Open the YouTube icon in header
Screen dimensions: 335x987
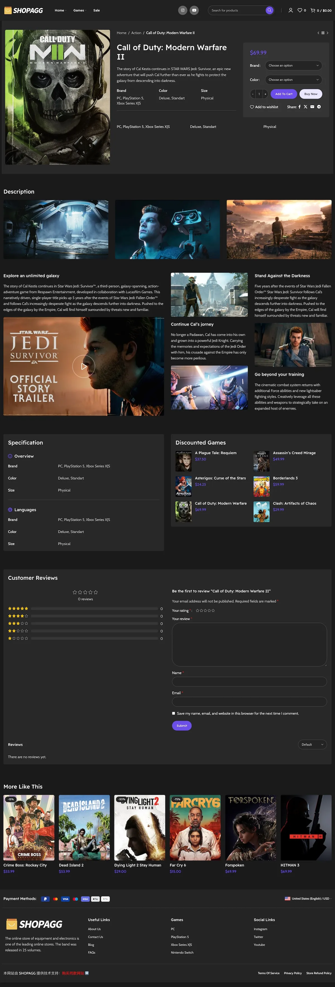194,10
